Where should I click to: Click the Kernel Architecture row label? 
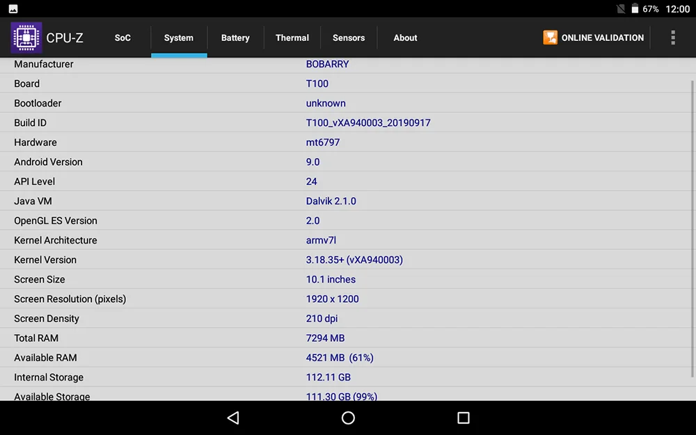coord(55,240)
